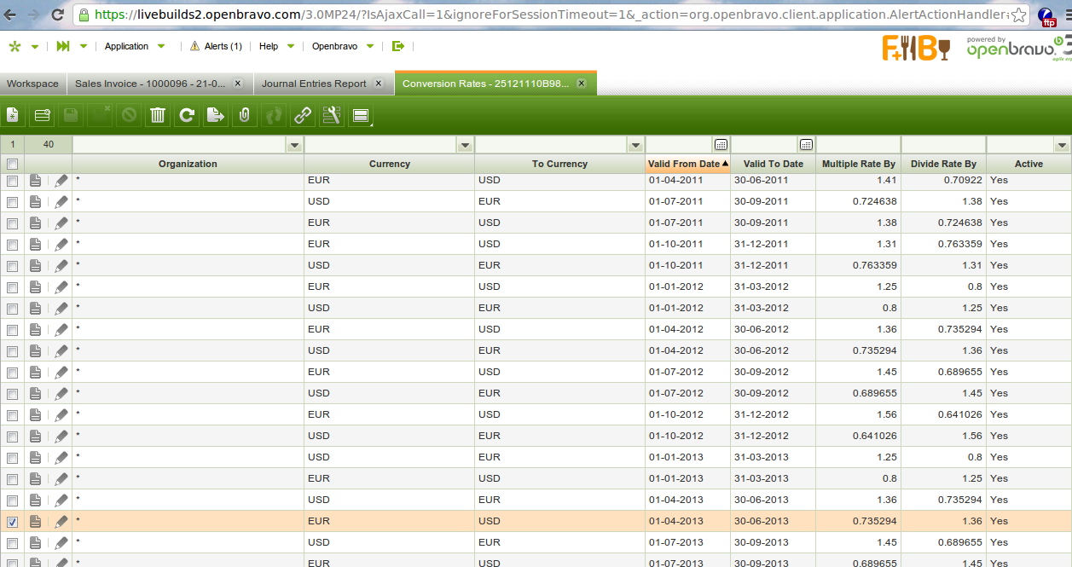Open attachments with the paperclip icon
The image size is (1072, 567).
pyautogui.click(x=245, y=115)
